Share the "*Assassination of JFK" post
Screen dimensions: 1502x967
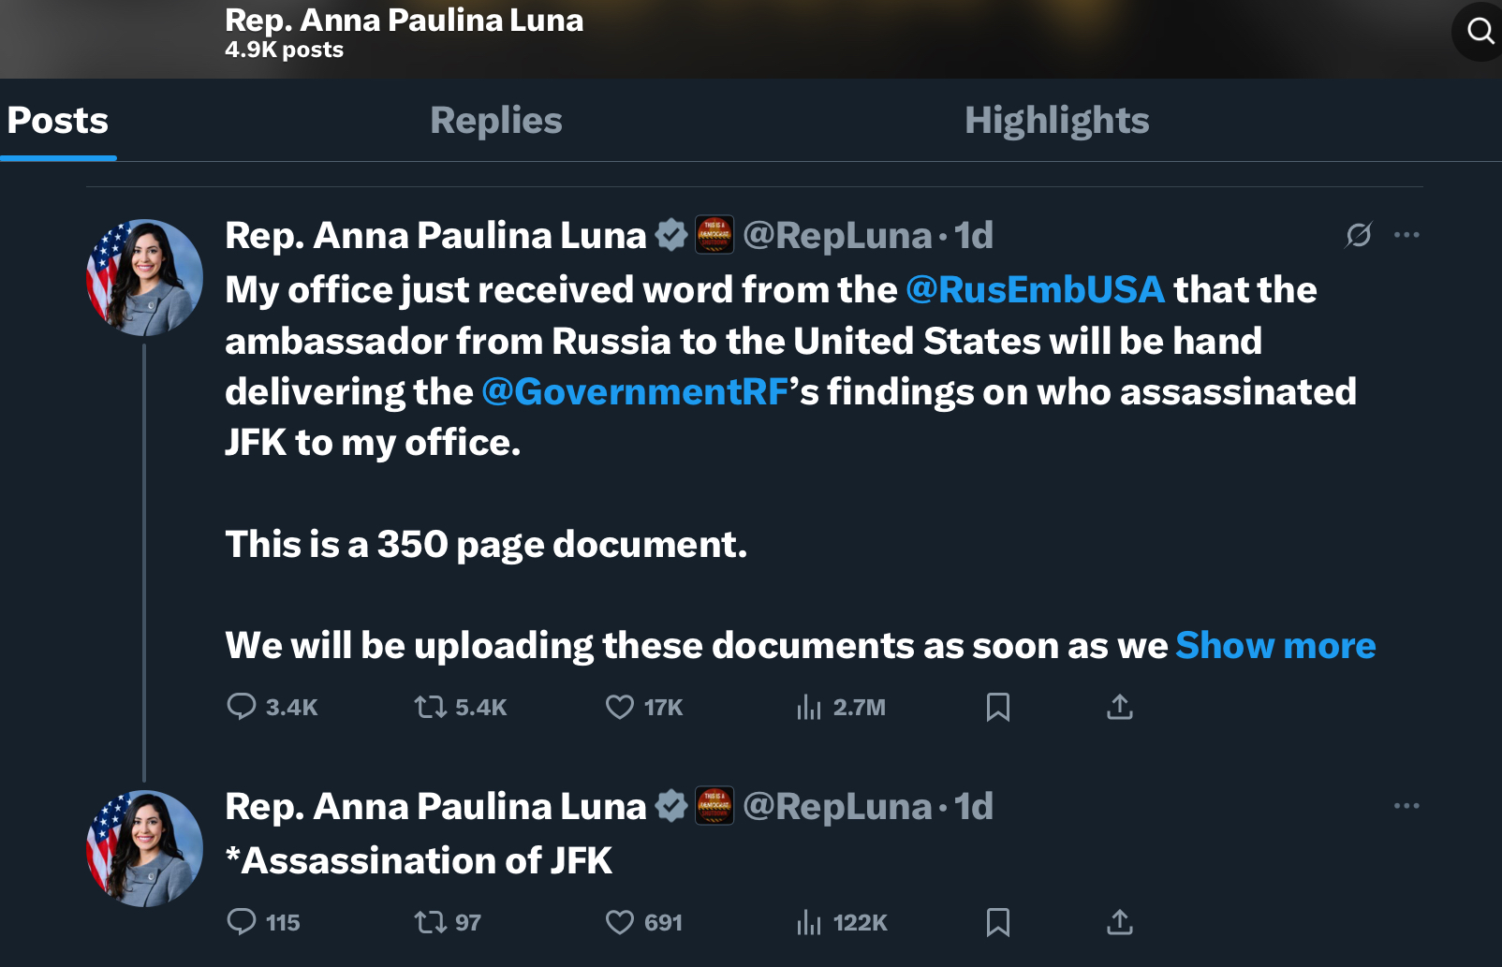(1119, 922)
